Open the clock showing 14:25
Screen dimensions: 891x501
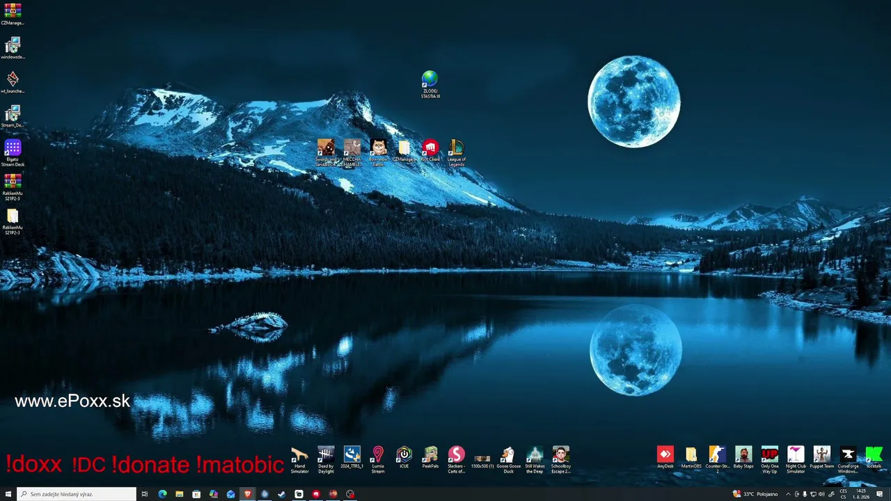click(x=862, y=494)
